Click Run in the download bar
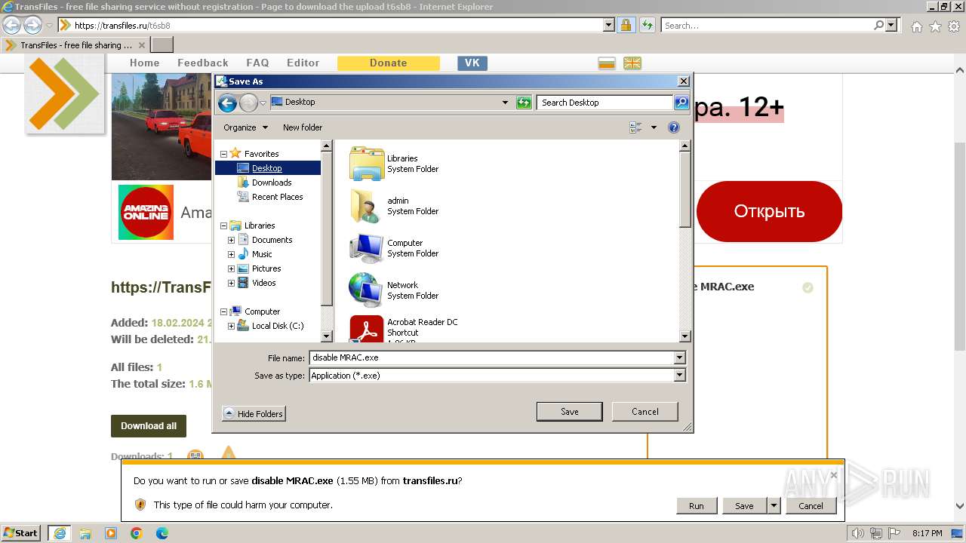966x543 pixels. 697,506
